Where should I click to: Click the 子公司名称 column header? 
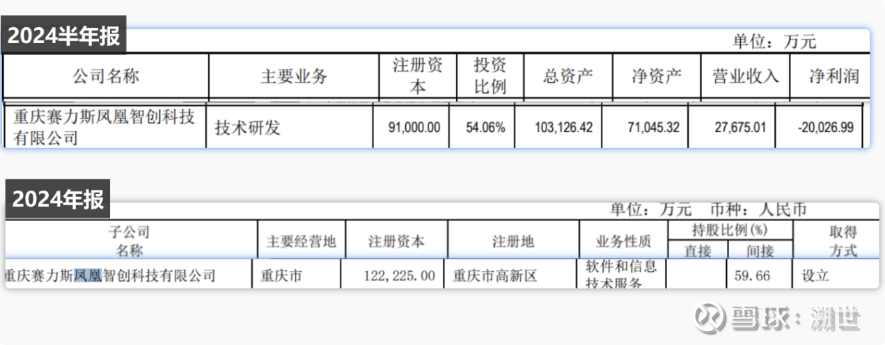point(130,241)
